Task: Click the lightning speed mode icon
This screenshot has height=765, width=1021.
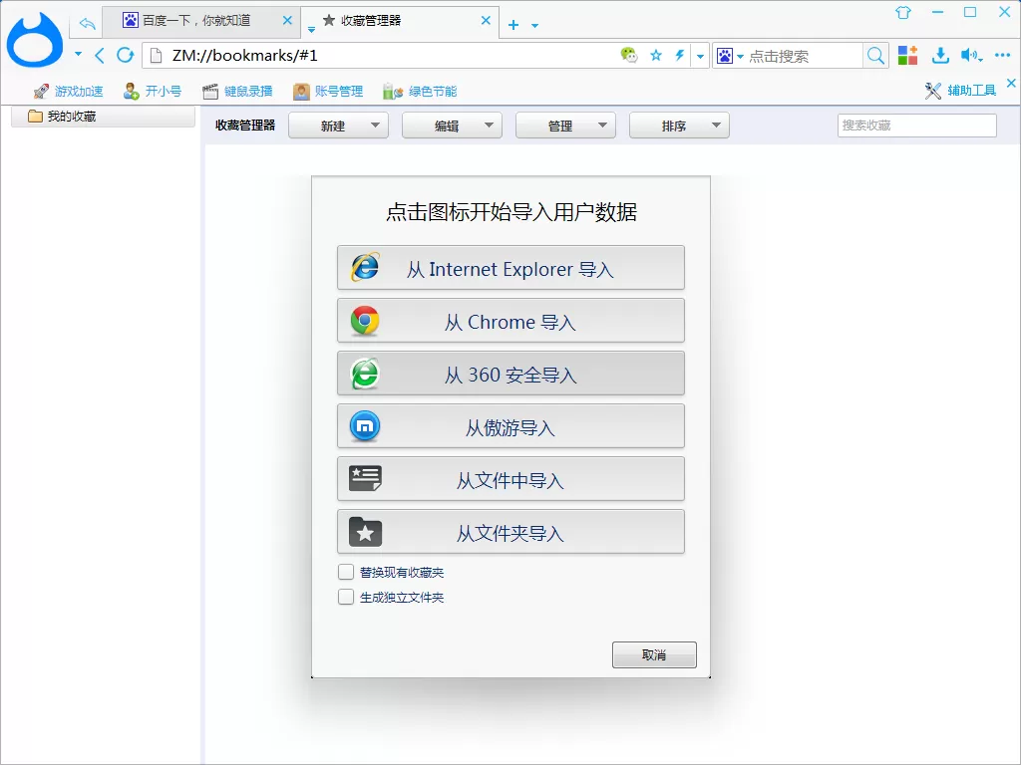Action: (679, 56)
